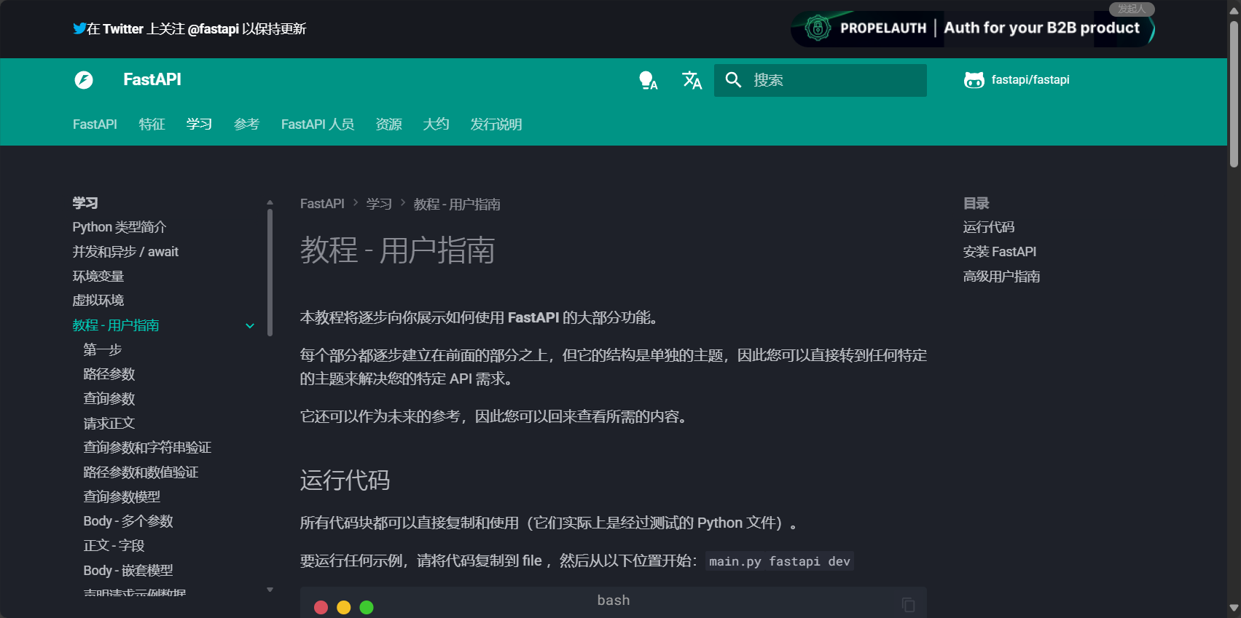Select the FastAPI navigation tab
1241x618 pixels.
(95, 124)
